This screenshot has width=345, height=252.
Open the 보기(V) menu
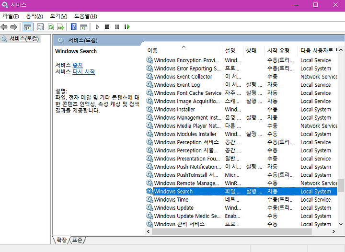(58, 16)
